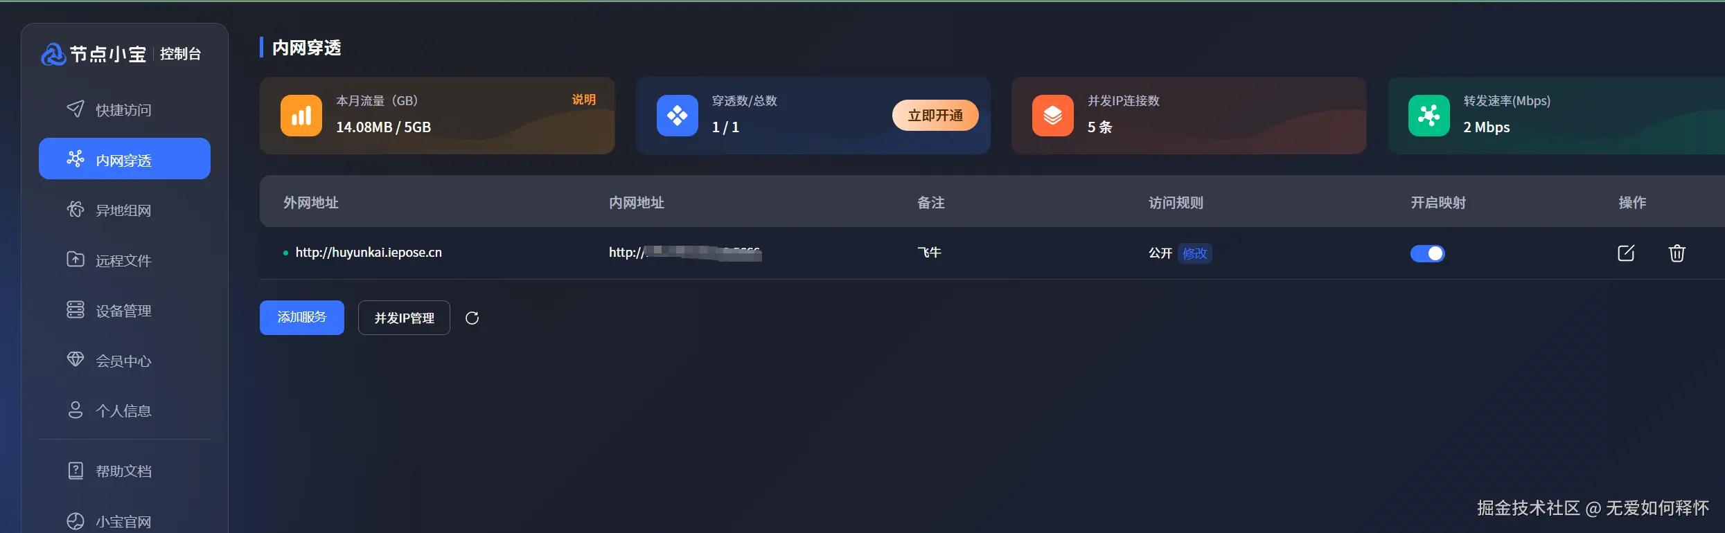
Task: Click the orange traffic chart icon
Action: (301, 116)
